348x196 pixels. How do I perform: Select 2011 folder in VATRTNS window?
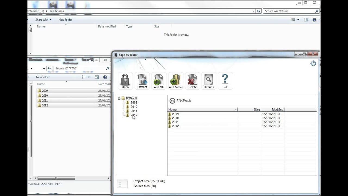pos(74,100)
